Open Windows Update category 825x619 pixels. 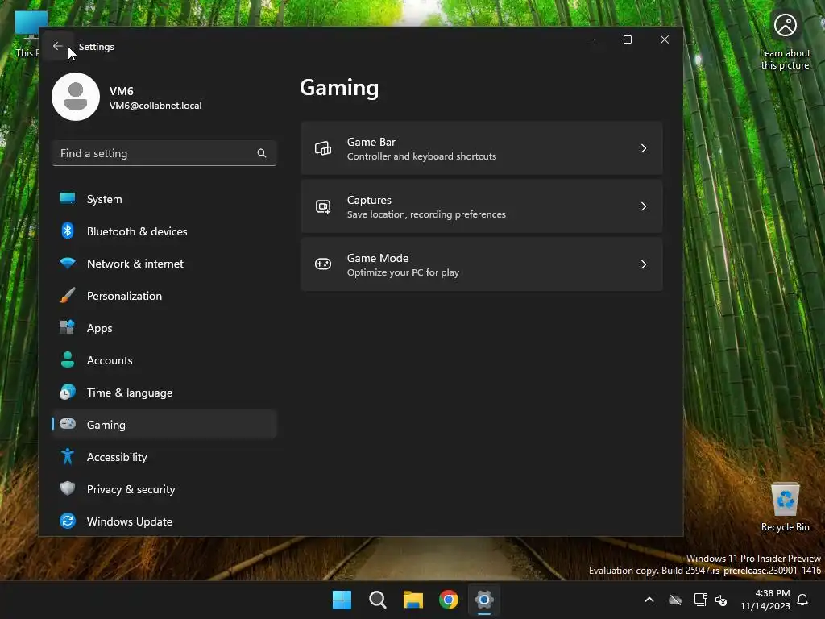(x=164, y=521)
